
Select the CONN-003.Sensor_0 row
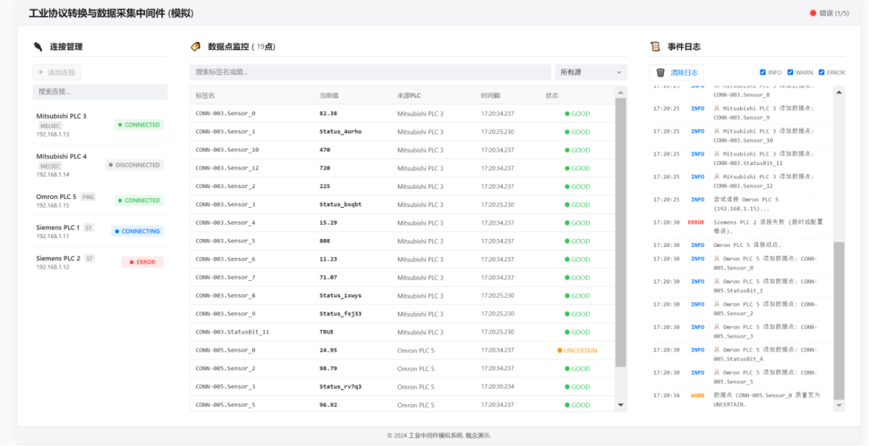point(402,114)
